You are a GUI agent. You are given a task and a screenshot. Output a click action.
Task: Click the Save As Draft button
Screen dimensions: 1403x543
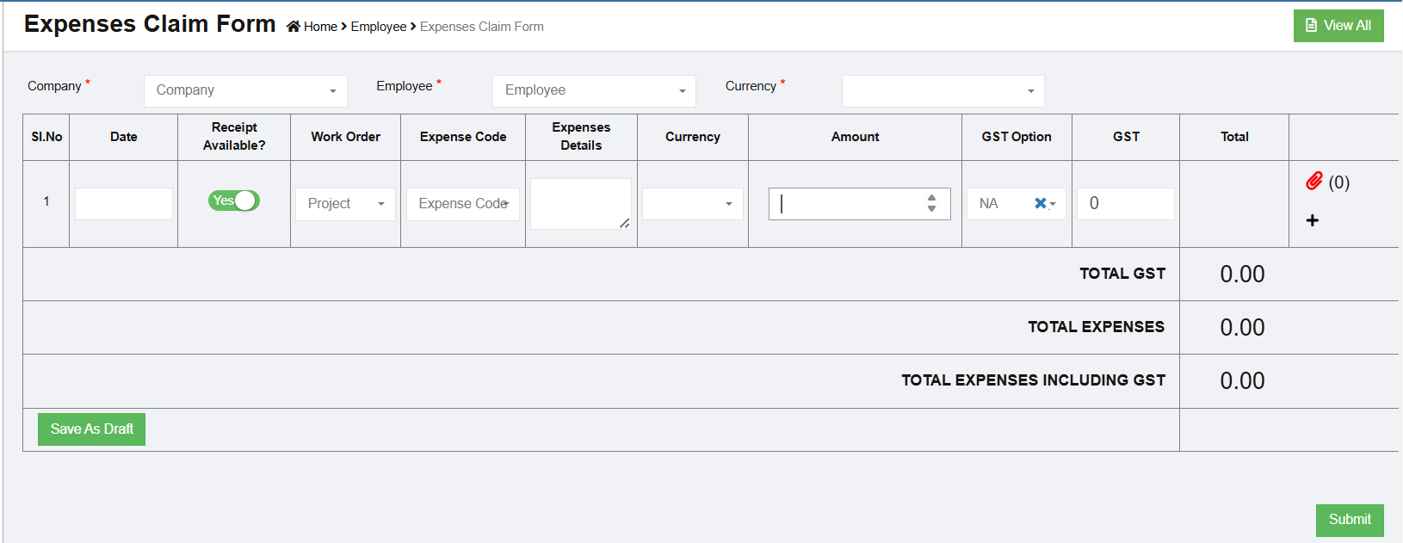(91, 429)
